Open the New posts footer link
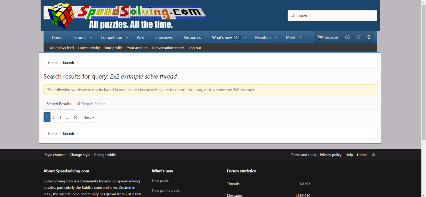This screenshot has height=197, width=426. [x=160, y=181]
